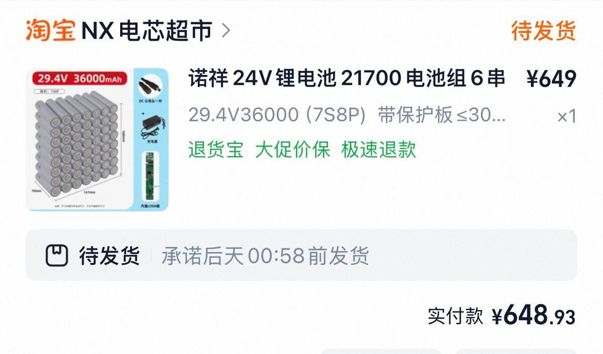This screenshot has width=603, height=354.
Task: Tap the 极速退款 fast refund tag
Action: click(x=379, y=149)
